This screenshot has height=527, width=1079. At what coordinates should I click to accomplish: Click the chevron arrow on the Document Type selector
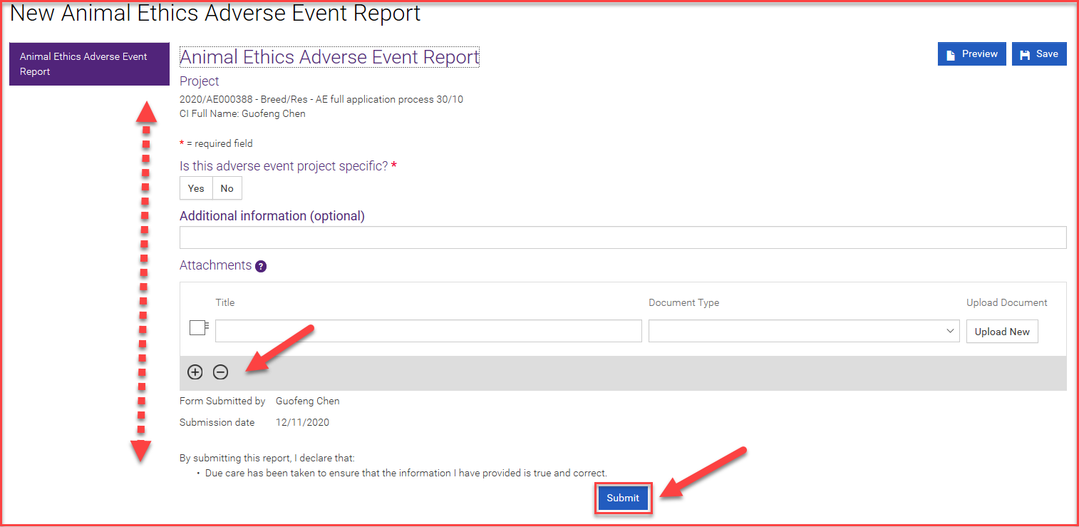[x=950, y=330]
